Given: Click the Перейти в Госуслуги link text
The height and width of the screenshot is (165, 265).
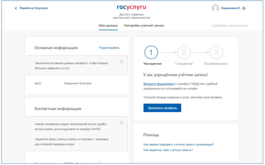Looking at the screenshot, I should click(x=33, y=8).
